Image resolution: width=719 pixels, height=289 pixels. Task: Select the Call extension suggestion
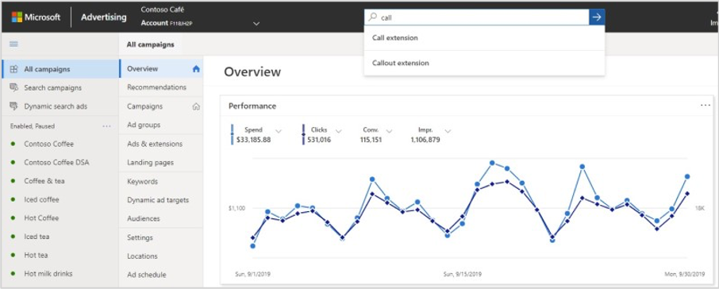484,38
